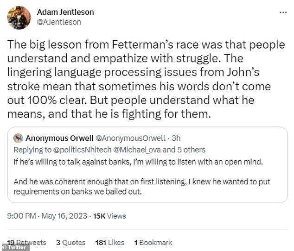Show the 181 Likes list
294x251 pixels.
(x=110, y=242)
